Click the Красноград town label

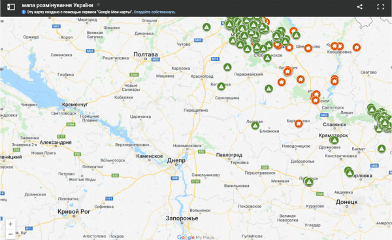tap(202, 76)
